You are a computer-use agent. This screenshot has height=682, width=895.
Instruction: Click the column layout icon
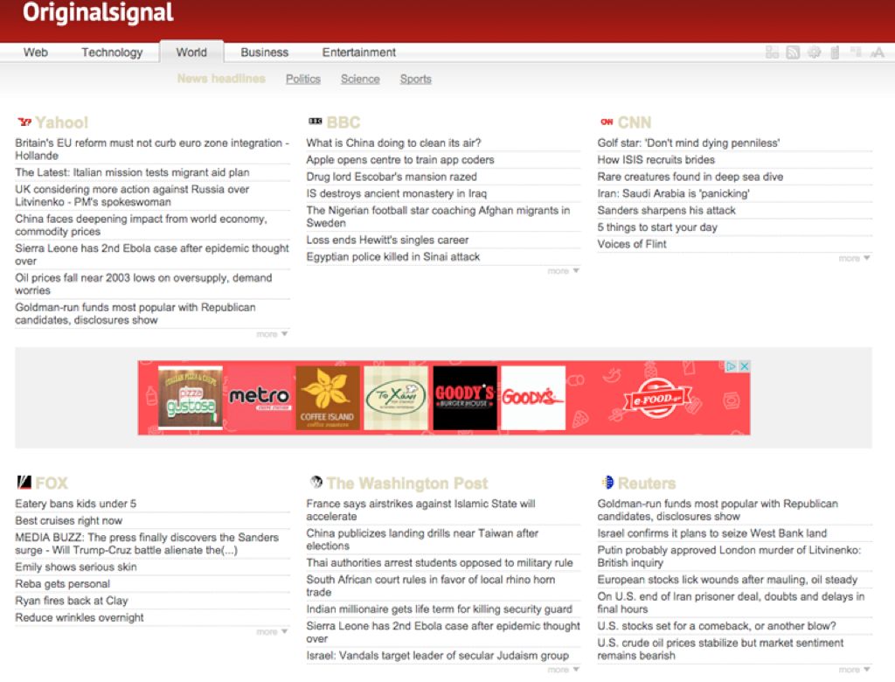[856, 52]
